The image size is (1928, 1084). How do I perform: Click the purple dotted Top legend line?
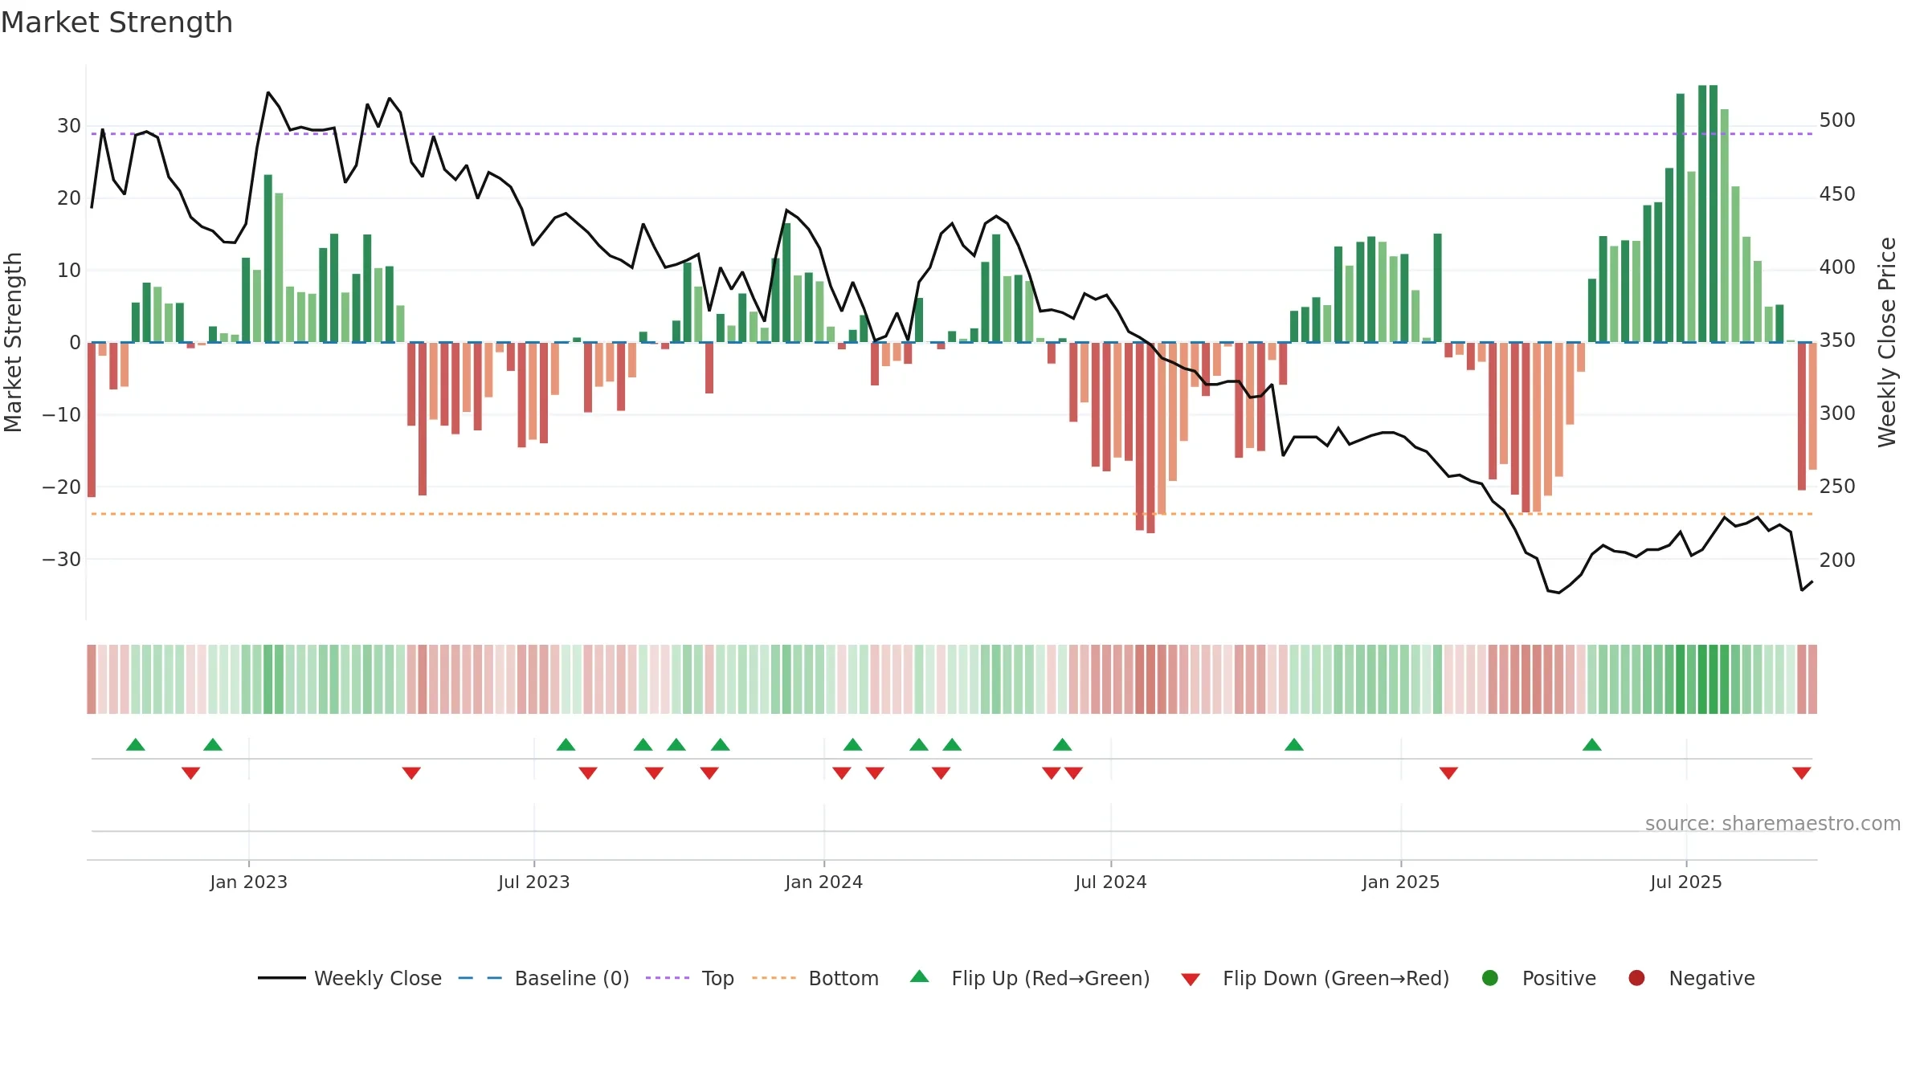668,978
